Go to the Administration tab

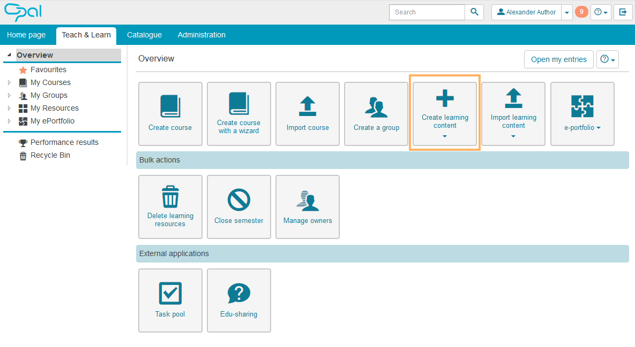pyautogui.click(x=201, y=35)
